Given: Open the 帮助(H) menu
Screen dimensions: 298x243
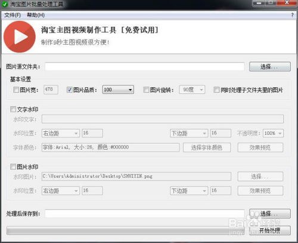Looking at the screenshot, I should (36, 15).
